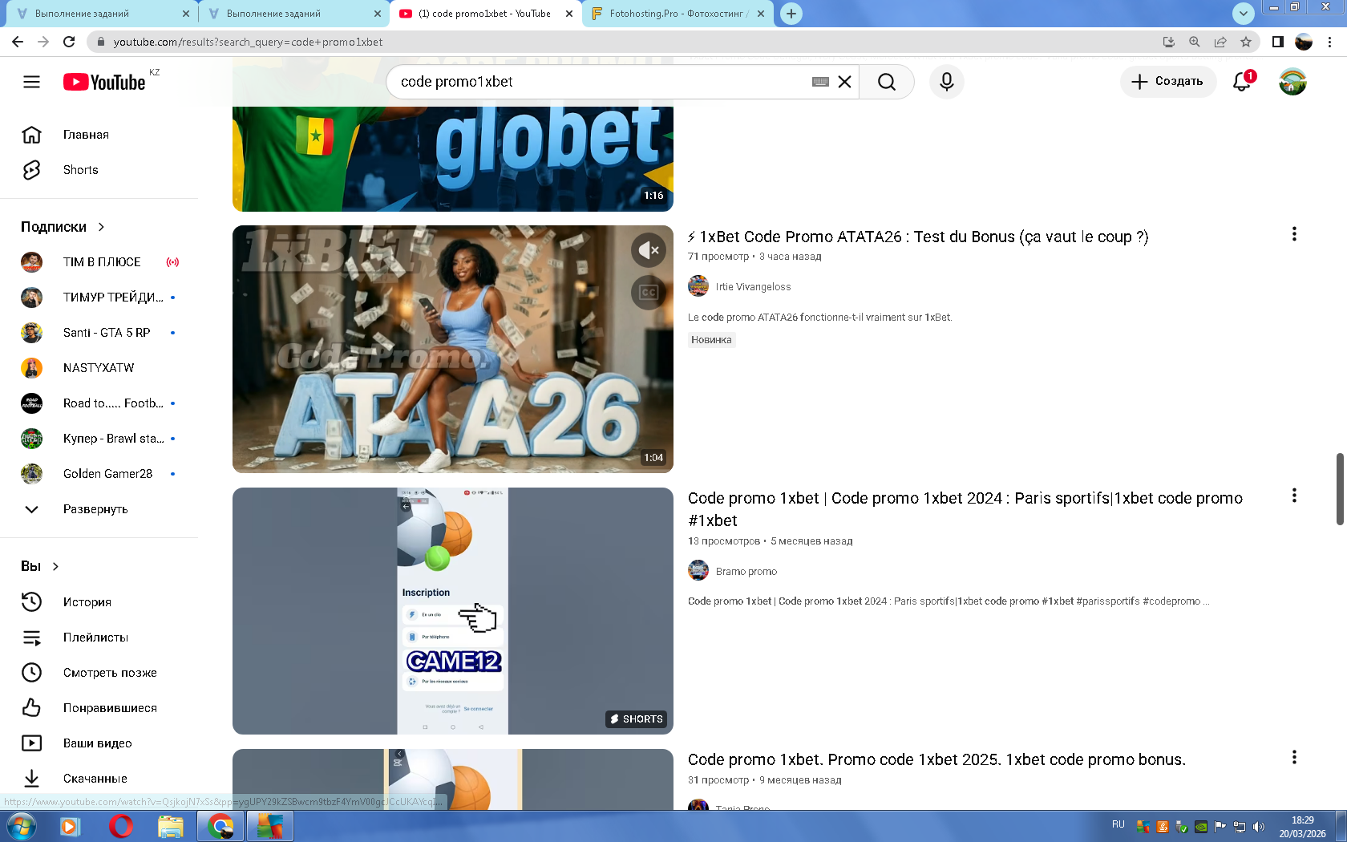Open the globet video thumbnail
Viewport: 1347px width, 842px height.
pyautogui.click(x=453, y=159)
